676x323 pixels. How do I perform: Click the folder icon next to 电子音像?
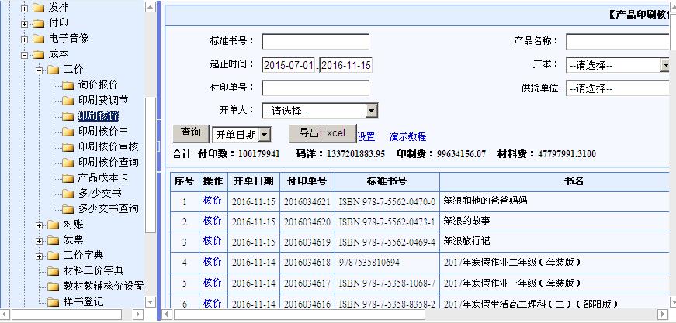[38, 39]
